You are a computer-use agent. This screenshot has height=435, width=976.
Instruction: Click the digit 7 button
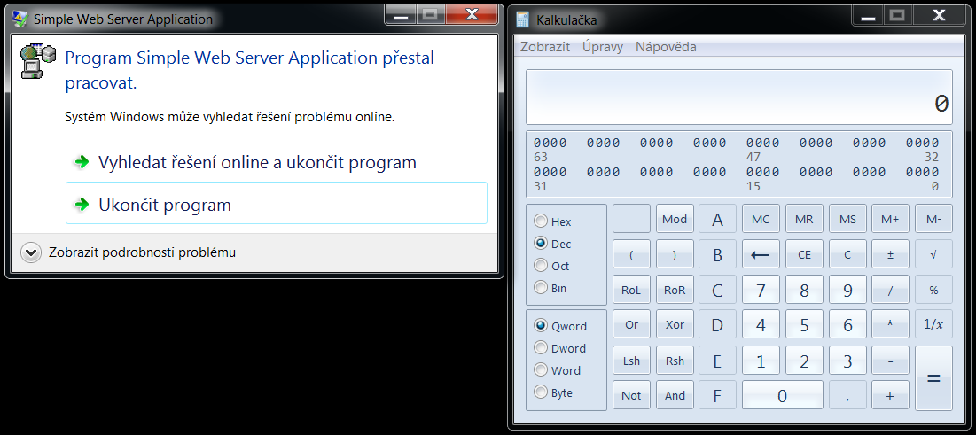[761, 290]
